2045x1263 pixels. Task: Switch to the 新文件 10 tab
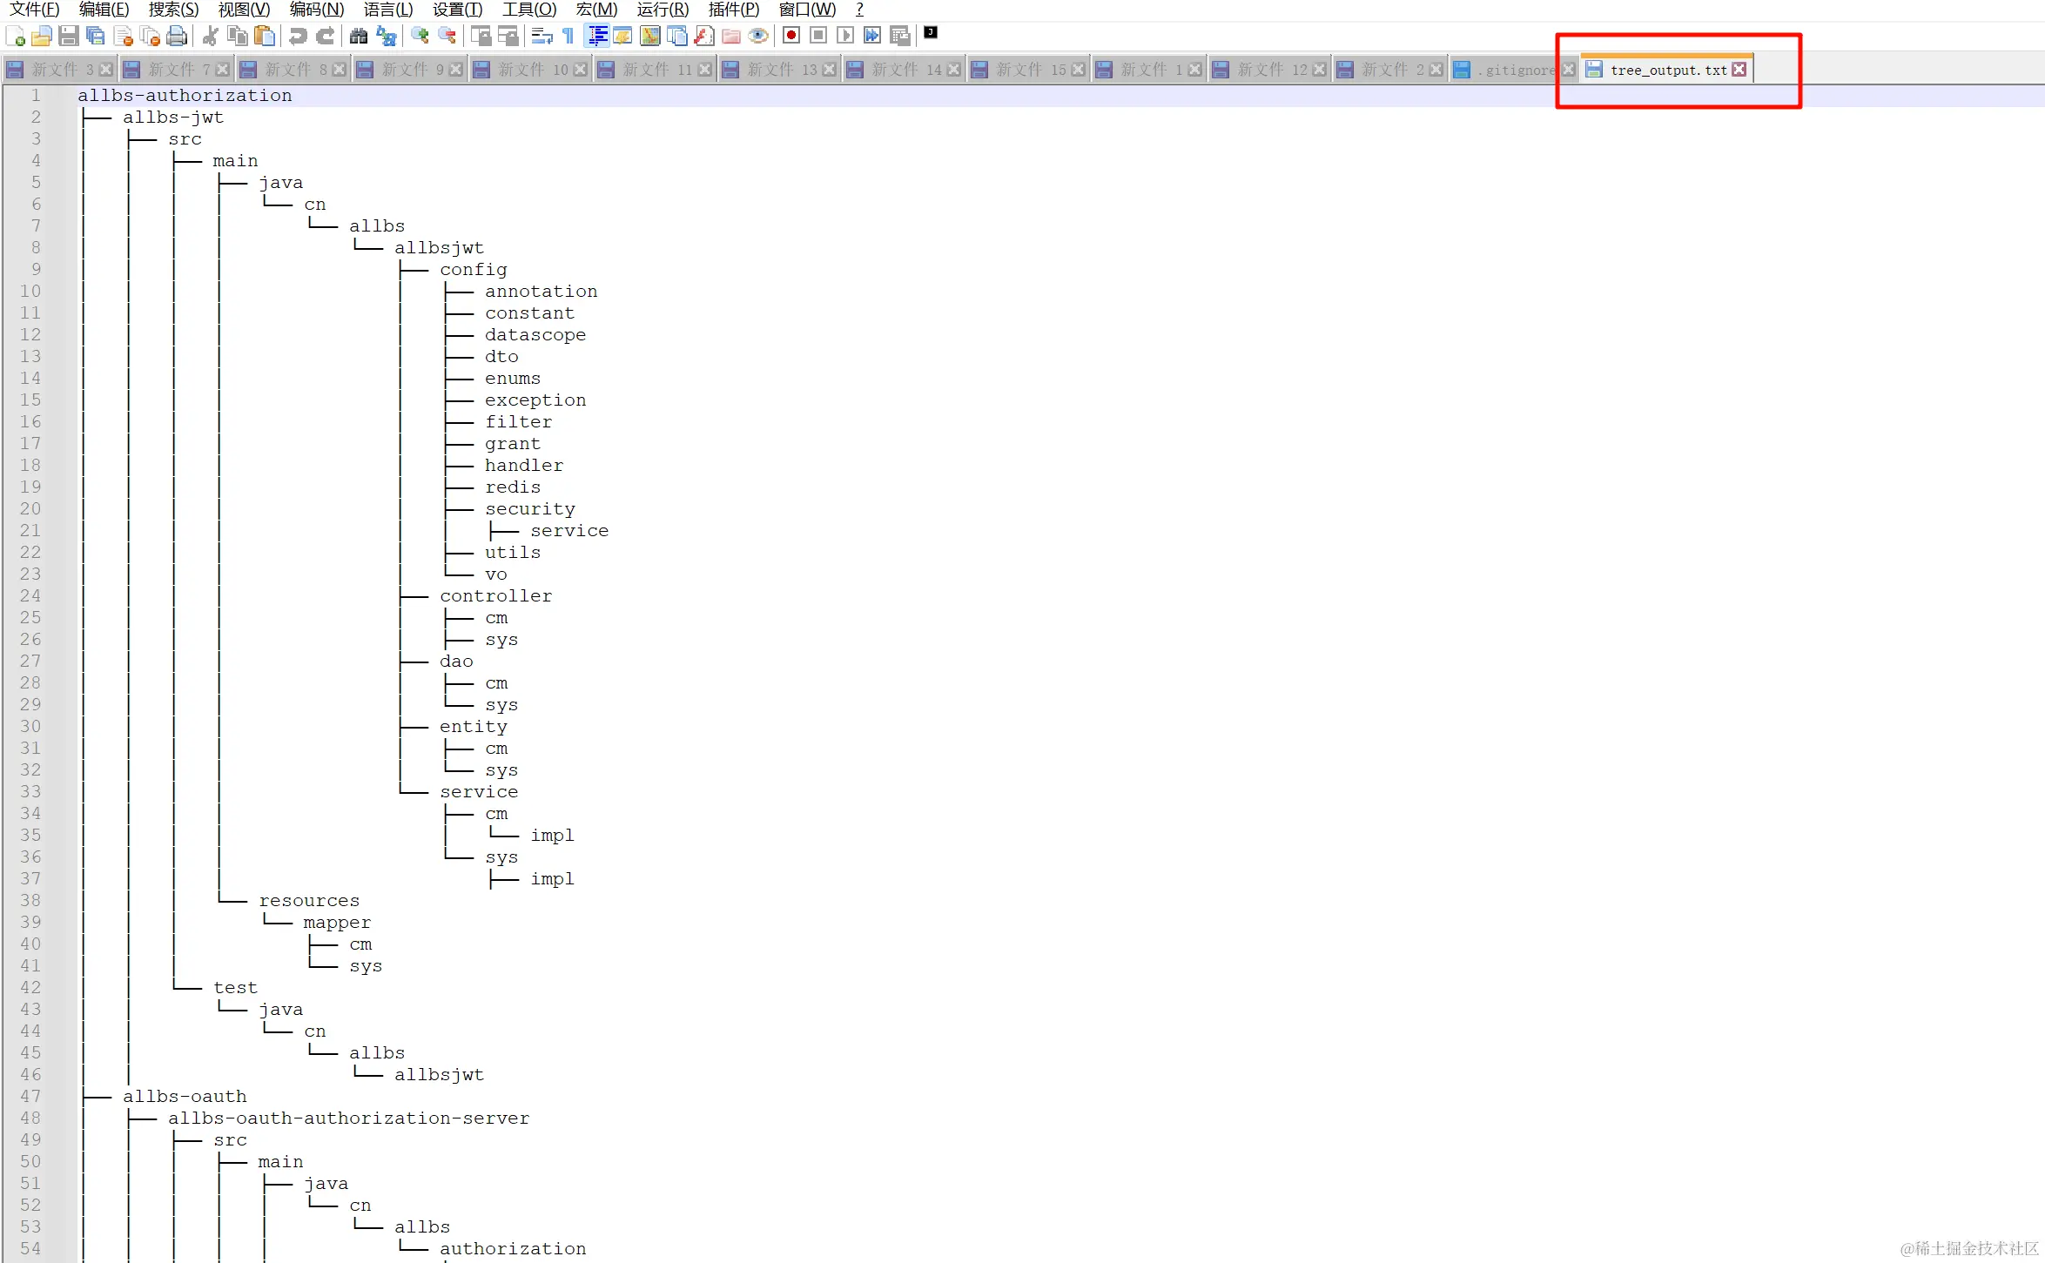532,70
